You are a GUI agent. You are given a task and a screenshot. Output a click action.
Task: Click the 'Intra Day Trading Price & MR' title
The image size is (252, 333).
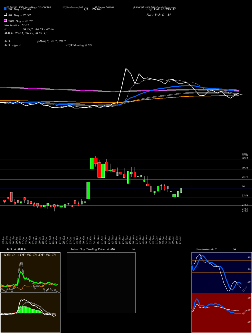point(93,249)
